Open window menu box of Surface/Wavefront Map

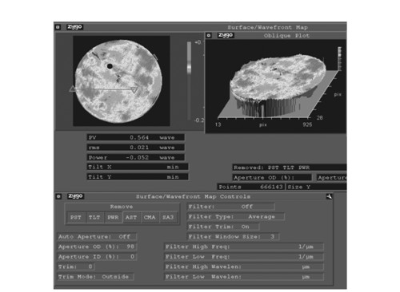coord(58,27)
